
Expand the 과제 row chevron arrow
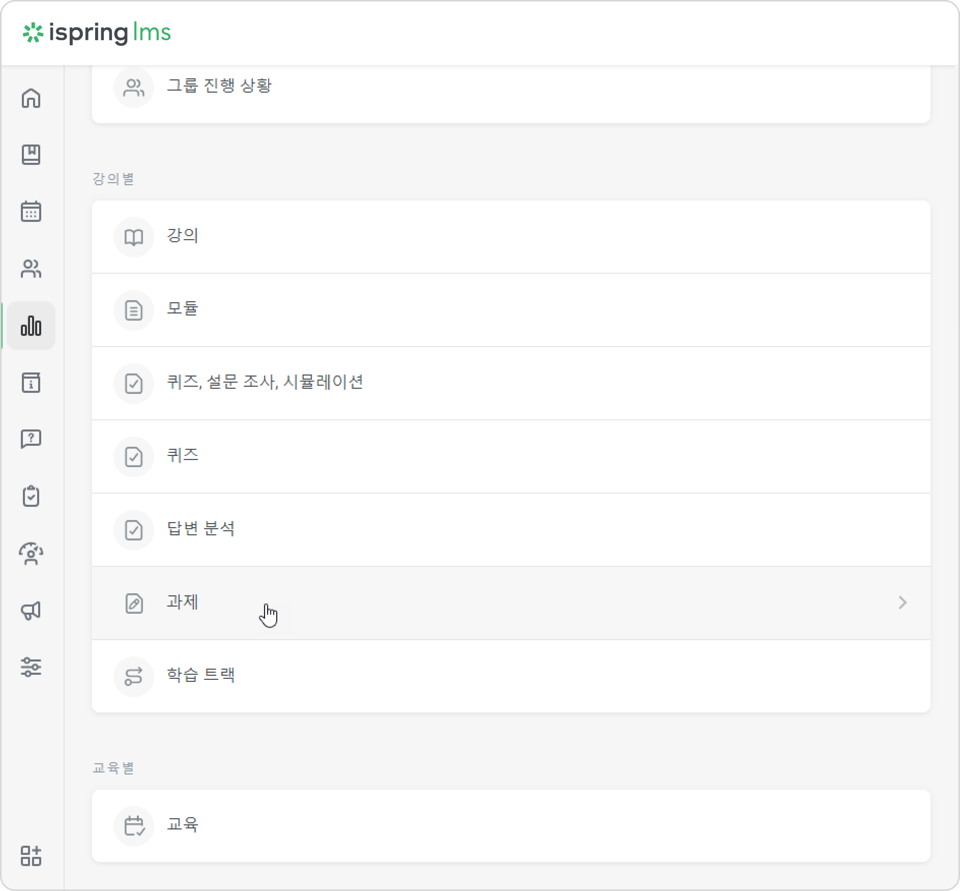tap(902, 603)
